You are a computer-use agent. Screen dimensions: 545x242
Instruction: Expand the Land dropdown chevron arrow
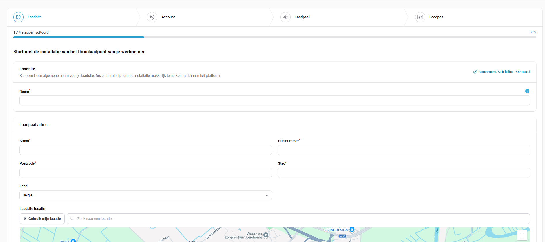(267, 195)
